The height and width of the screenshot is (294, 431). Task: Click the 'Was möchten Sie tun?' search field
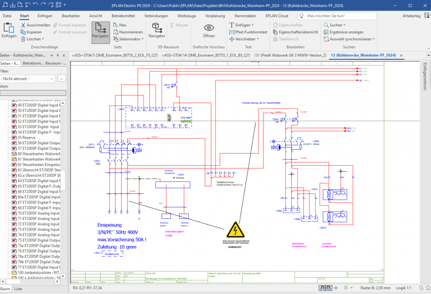(341, 16)
